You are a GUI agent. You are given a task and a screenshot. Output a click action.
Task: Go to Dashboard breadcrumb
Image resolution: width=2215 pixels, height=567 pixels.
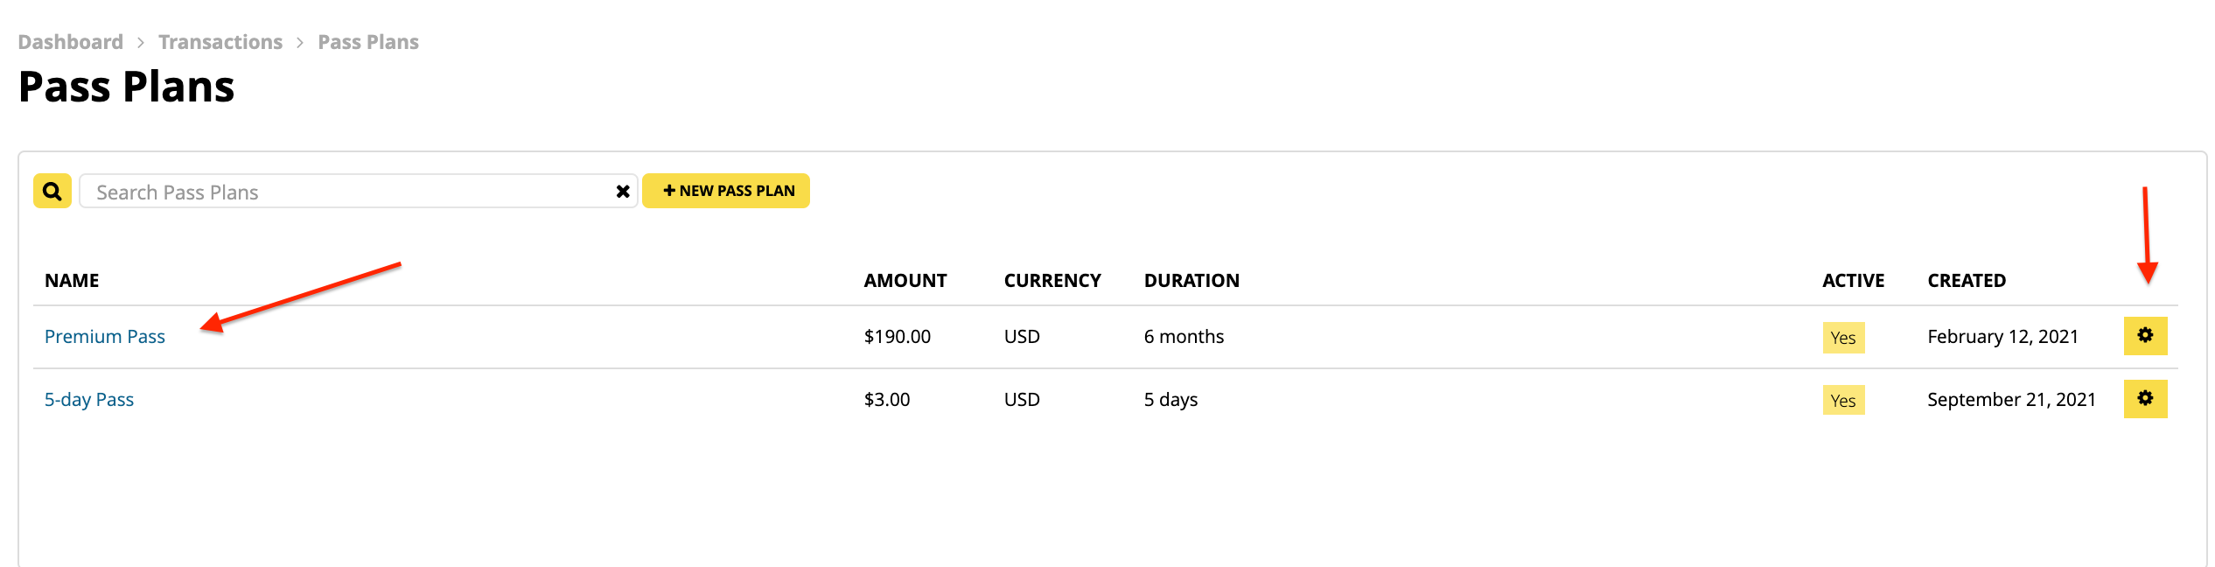(x=71, y=42)
